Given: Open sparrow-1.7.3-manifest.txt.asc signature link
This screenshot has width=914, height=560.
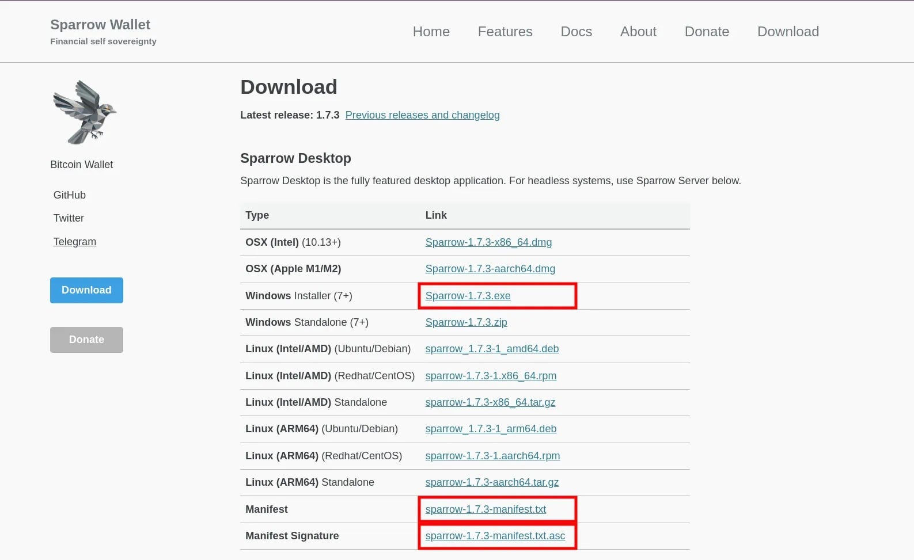Looking at the screenshot, I should pos(495,536).
